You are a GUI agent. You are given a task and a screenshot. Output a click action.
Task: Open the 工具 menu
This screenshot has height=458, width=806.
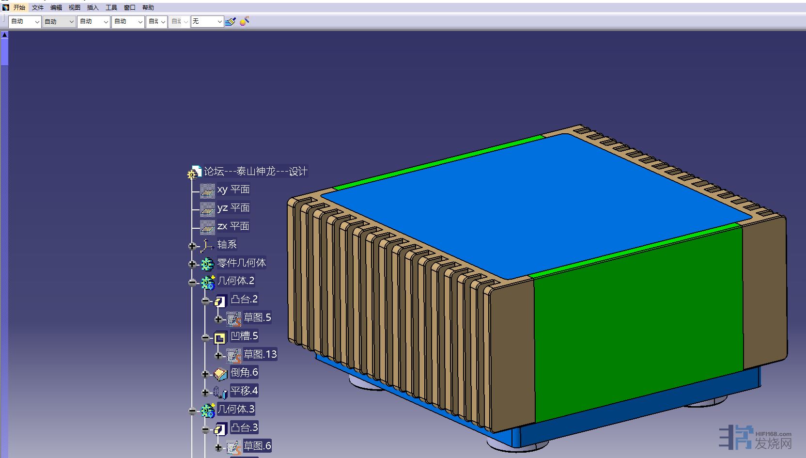tap(111, 8)
